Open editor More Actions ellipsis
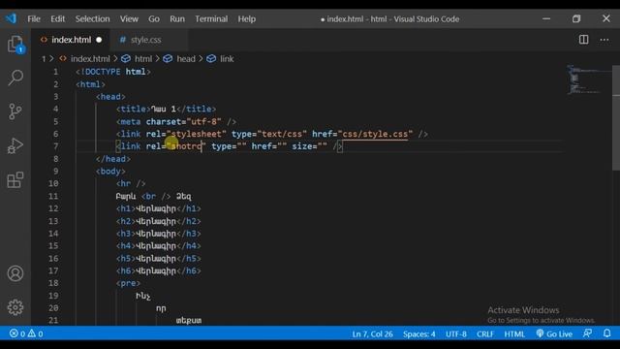 pyautogui.click(x=604, y=40)
